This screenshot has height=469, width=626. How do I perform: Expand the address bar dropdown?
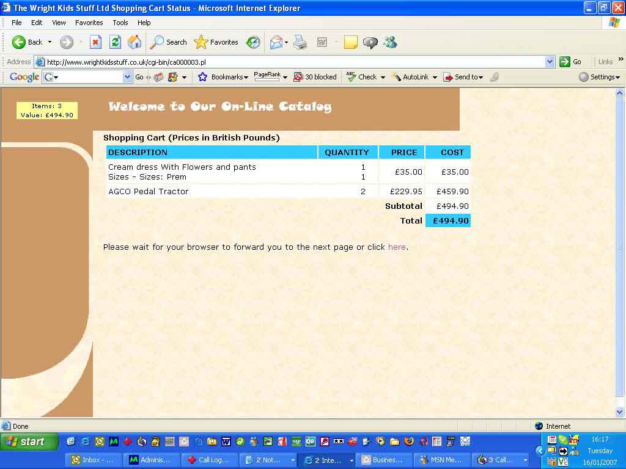coord(549,62)
